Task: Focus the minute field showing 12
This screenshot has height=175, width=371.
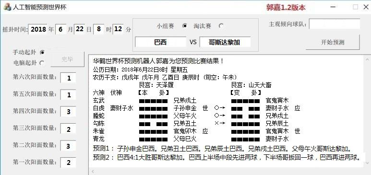Action: point(118,29)
